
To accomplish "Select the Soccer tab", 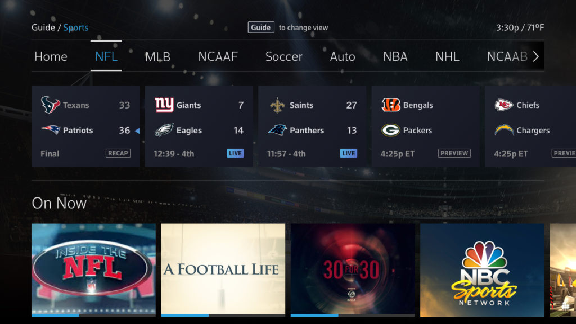I will click(283, 56).
